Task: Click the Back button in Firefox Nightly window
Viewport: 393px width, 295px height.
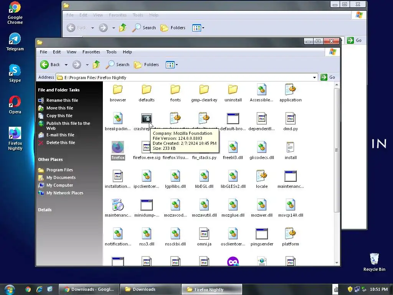Action: [50, 65]
